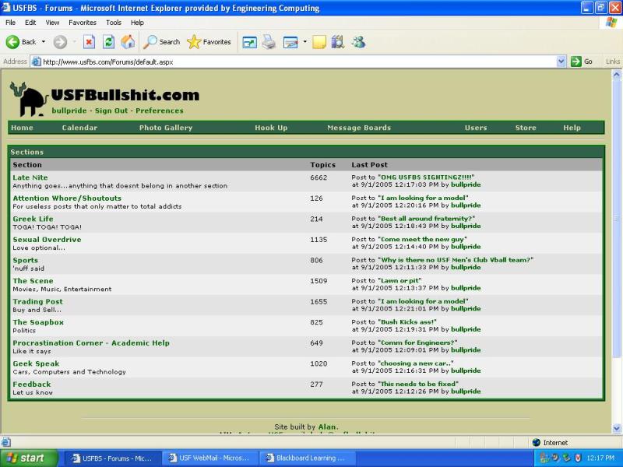Click the Print printer icon
623x467 pixels.
coord(269,42)
